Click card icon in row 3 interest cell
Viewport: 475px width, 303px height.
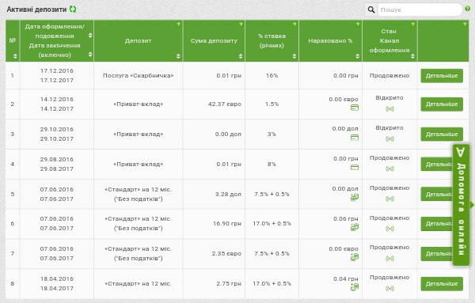(x=355, y=138)
